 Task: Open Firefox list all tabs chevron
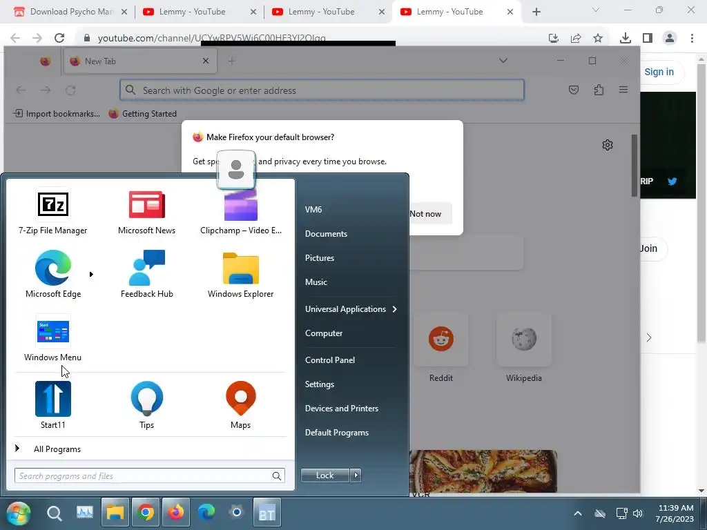(x=503, y=61)
